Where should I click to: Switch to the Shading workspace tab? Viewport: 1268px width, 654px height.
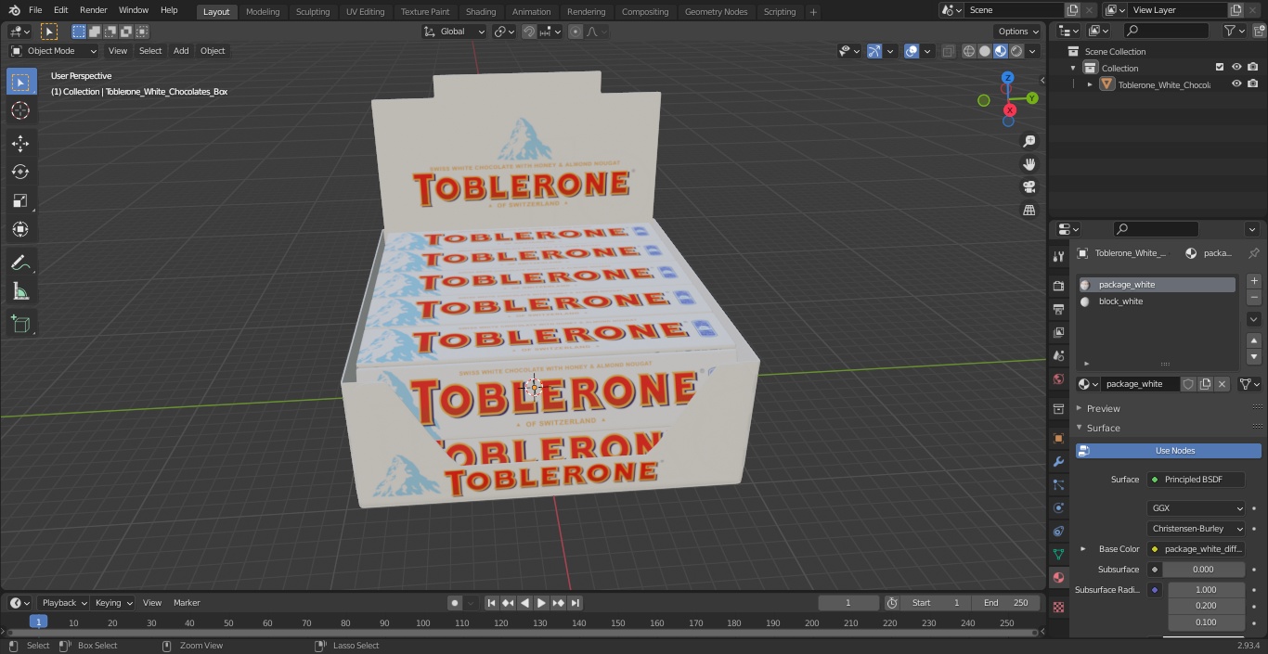pos(481,12)
